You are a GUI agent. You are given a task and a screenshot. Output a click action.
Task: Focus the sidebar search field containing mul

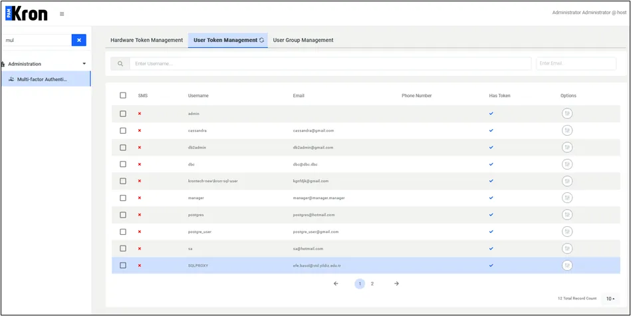[36, 41]
